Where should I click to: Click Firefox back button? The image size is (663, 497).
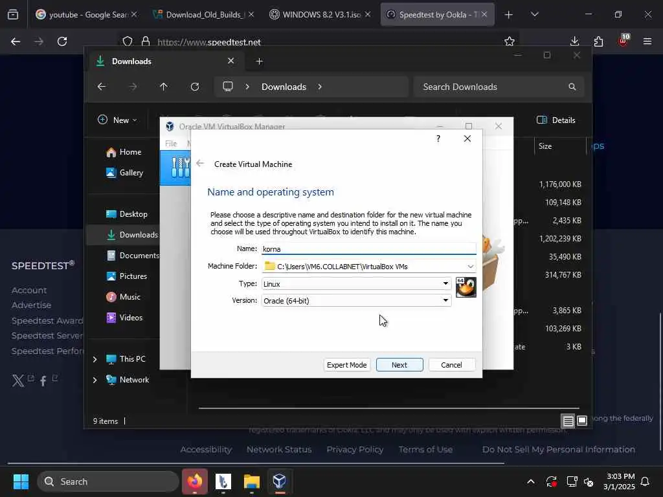[16, 41]
